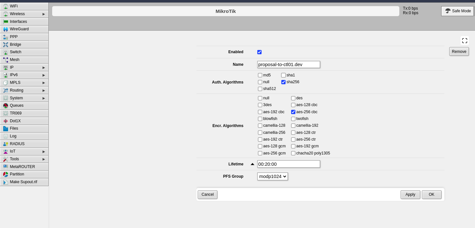This screenshot has height=228, width=475.
Task: Open the Interfaces menu item
Action: pyautogui.click(x=18, y=22)
